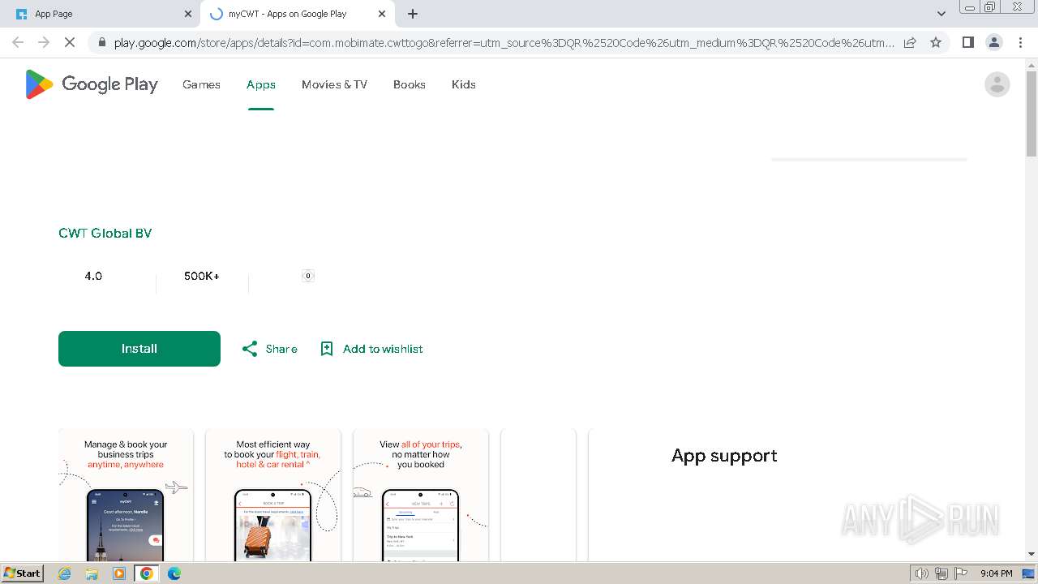The image size is (1038, 584).
Task: Launch Microsoft Edge from taskbar
Action: pos(174,573)
